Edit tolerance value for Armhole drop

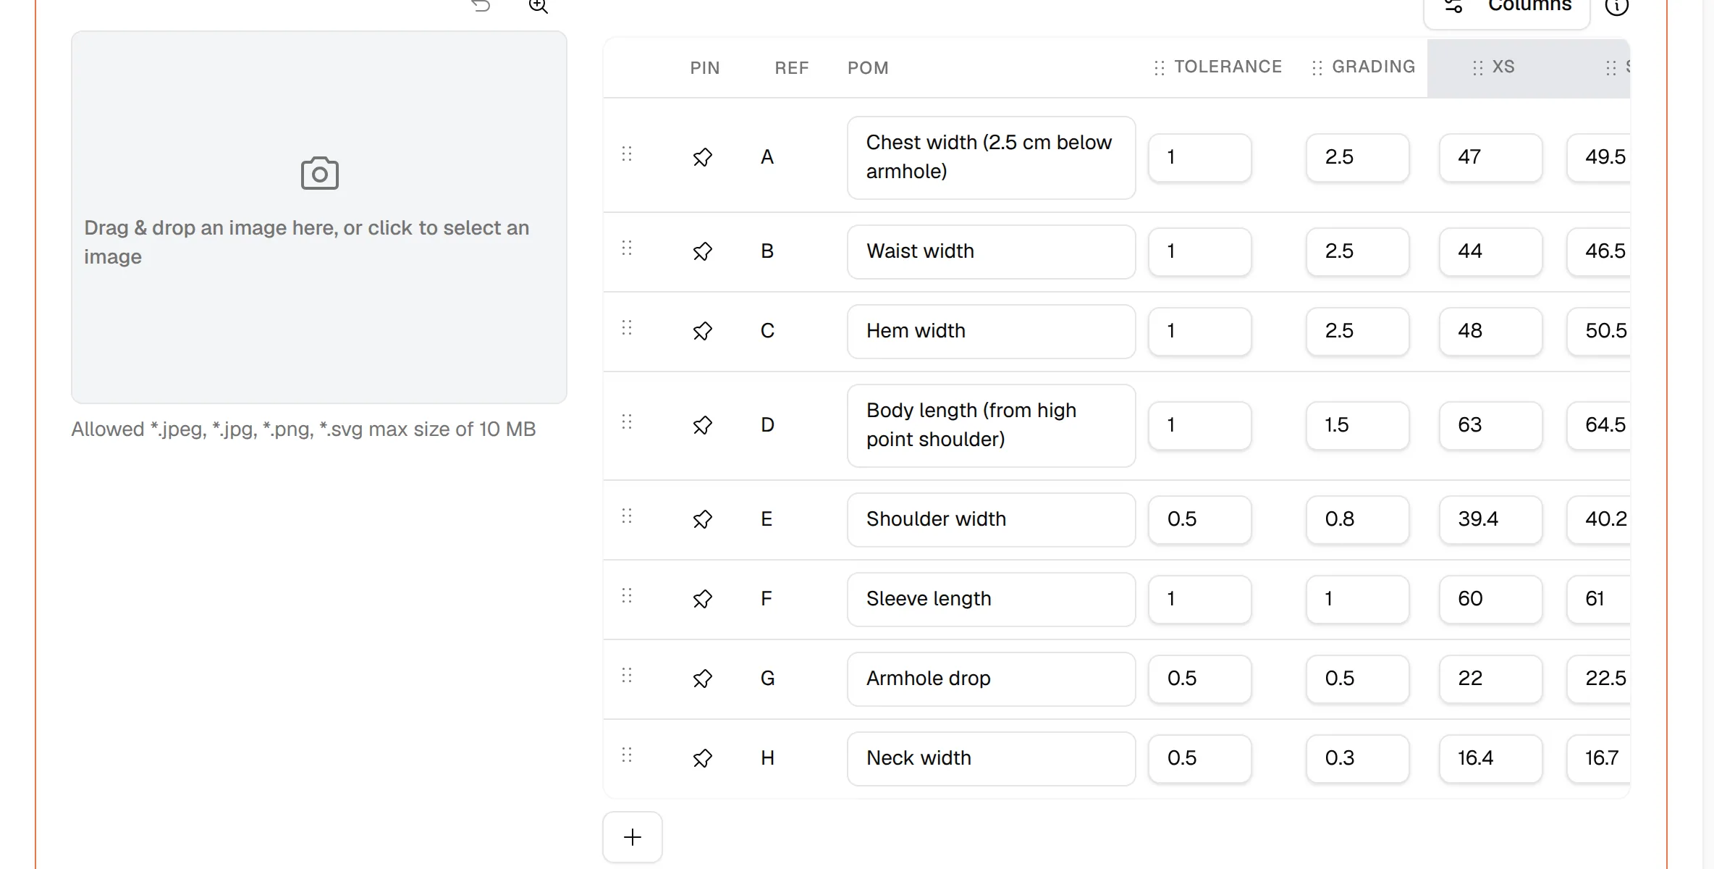pyautogui.click(x=1199, y=679)
